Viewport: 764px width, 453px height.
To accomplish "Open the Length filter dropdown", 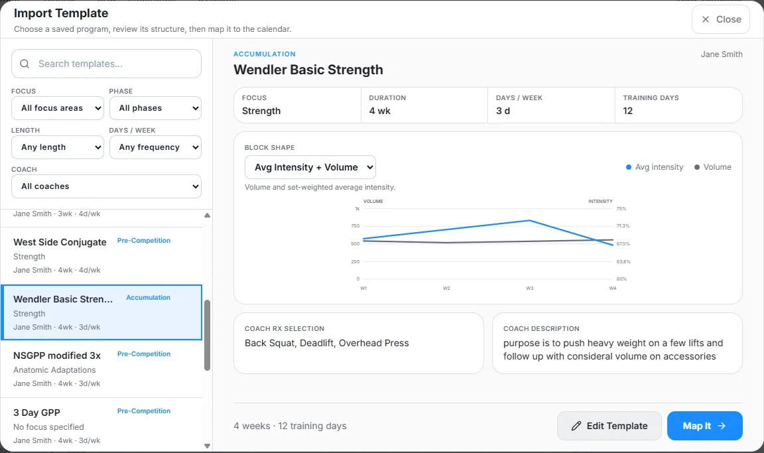I will 58,147.
